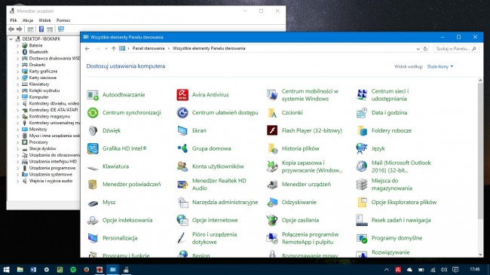The image size is (490, 275).
Task: Open the Plik menu in Device Manager
Action: [x=14, y=20]
